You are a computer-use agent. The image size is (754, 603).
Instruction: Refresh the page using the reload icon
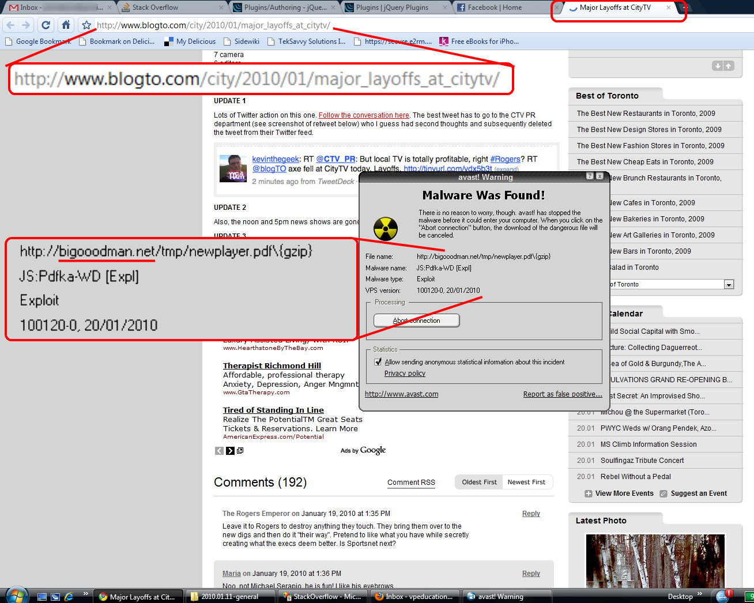point(46,25)
